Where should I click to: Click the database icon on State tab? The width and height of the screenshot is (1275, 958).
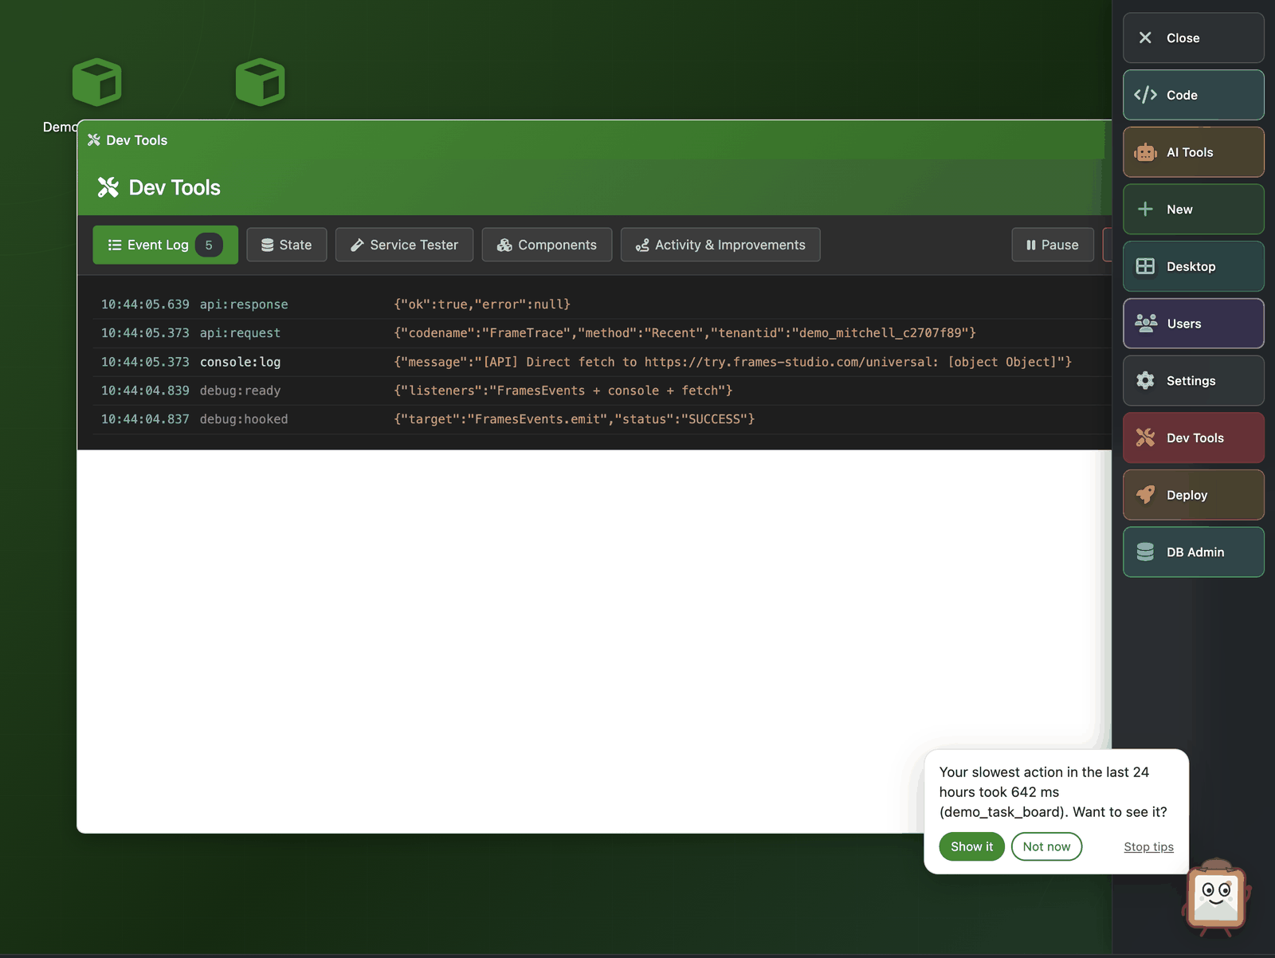pos(268,245)
